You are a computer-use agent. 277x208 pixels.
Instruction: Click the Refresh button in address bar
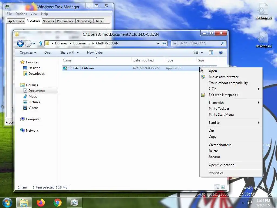click(164, 43)
